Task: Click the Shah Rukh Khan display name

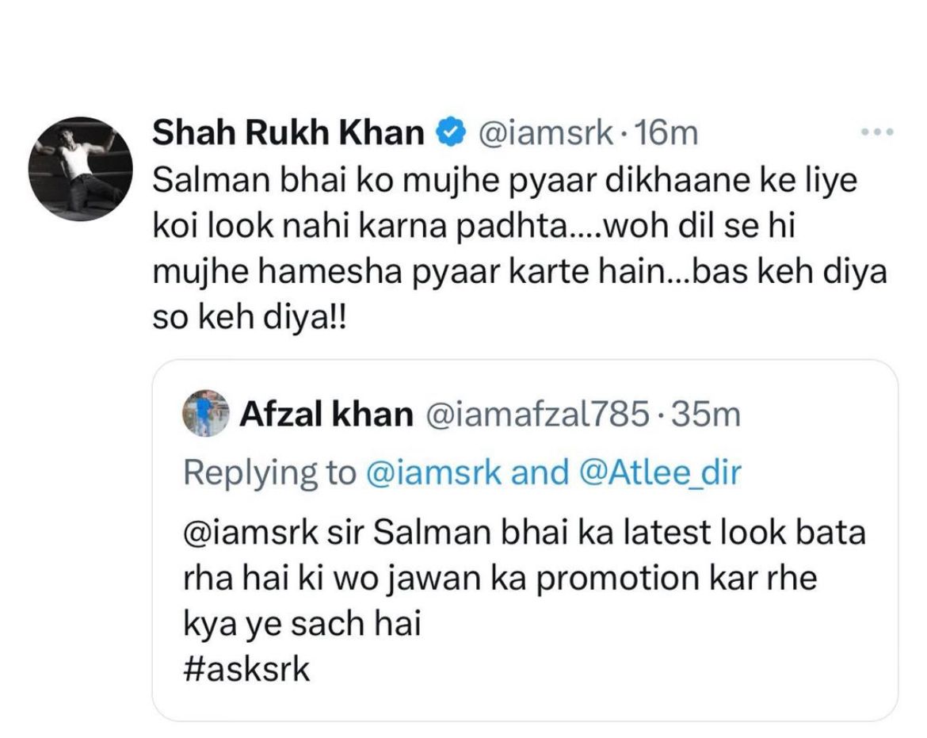Action: pos(288,133)
